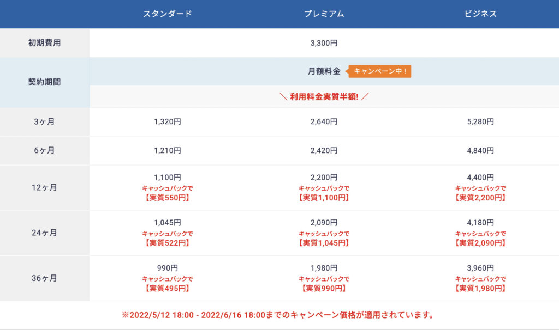Image resolution: width=559 pixels, height=330 pixels.
Task: Click the スタンダード plan column header
Action: [x=168, y=14]
